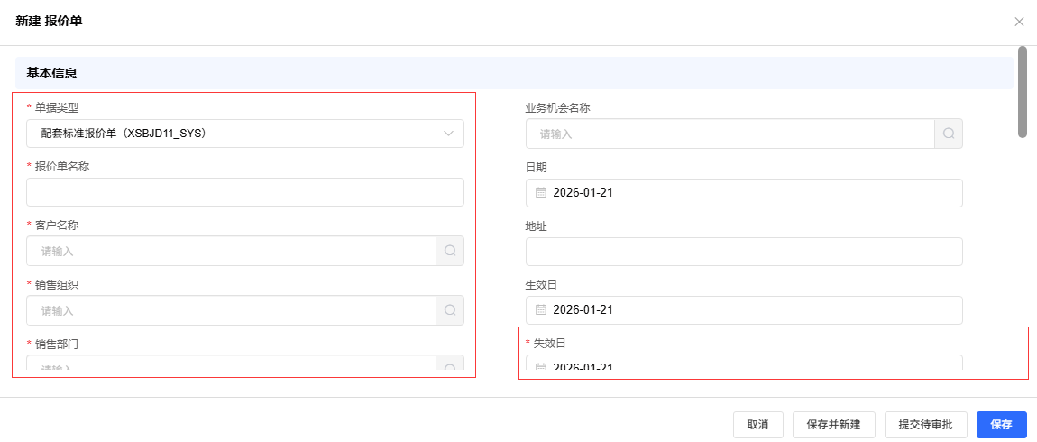The width and height of the screenshot is (1037, 442).
Task: Click the blue 保存 button
Action: tap(1001, 425)
